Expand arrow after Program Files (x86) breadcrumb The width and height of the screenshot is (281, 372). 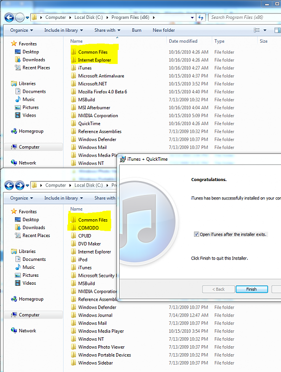154,17
